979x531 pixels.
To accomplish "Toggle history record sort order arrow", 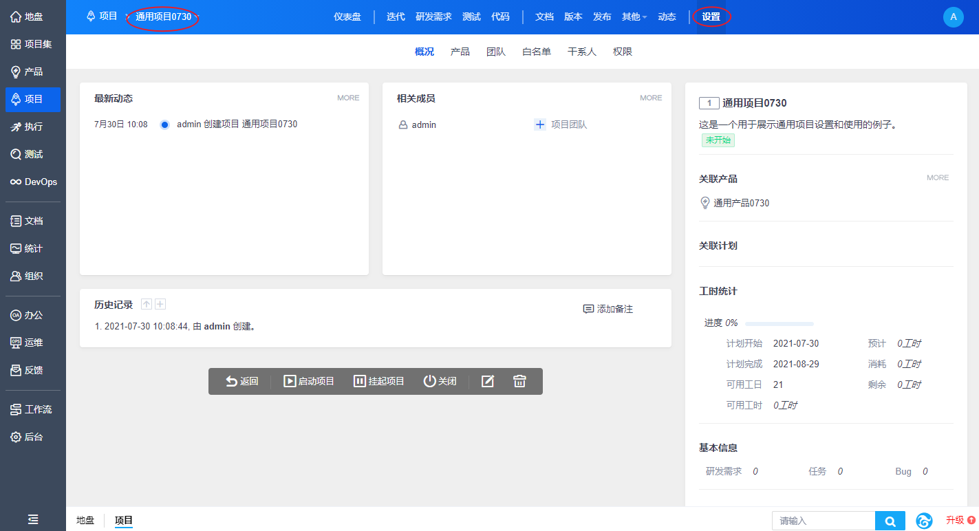I will point(146,305).
